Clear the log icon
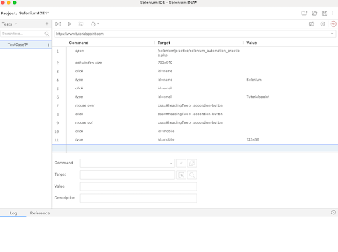 [x=333, y=213]
